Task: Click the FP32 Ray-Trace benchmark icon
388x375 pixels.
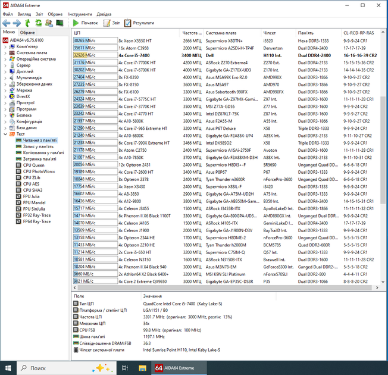Action: tap(18, 215)
